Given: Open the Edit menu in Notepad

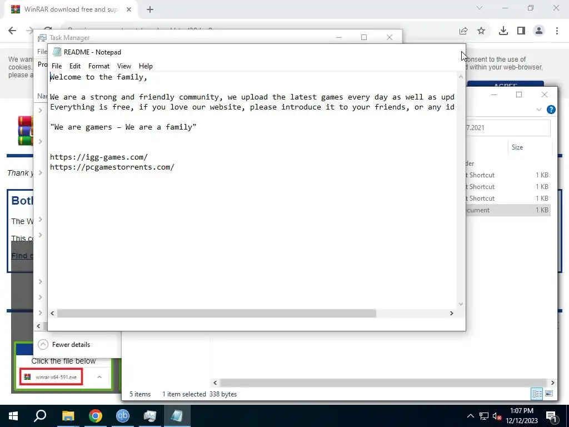Looking at the screenshot, I should pyautogui.click(x=75, y=66).
